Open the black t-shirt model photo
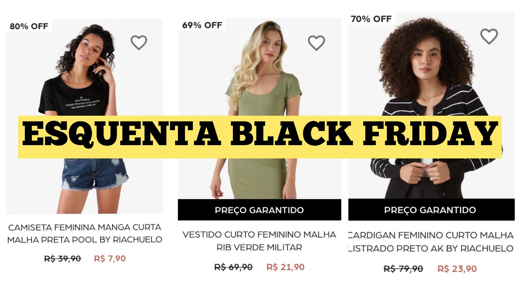The image size is (521, 293). coord(84,116)
